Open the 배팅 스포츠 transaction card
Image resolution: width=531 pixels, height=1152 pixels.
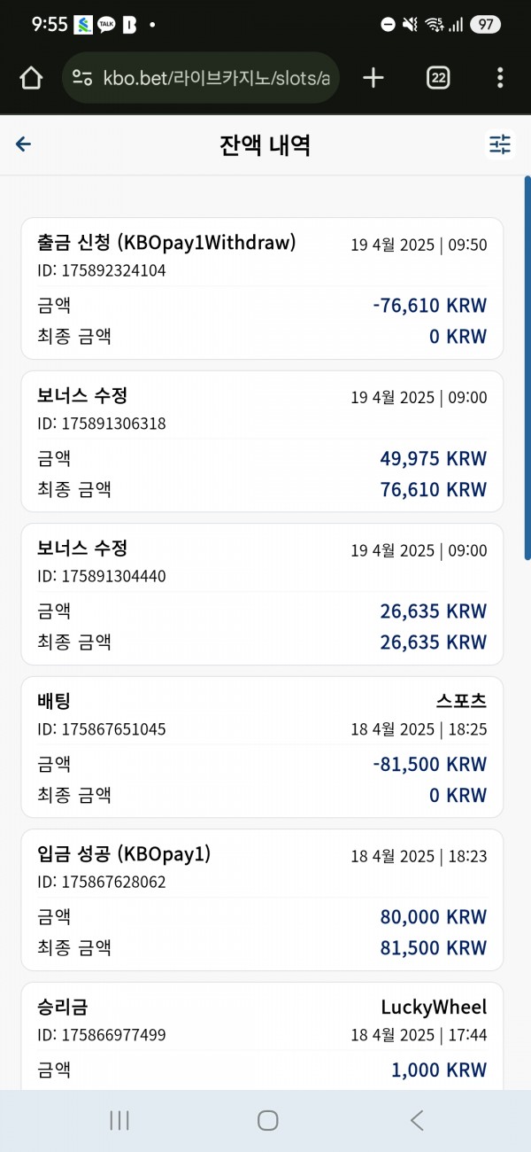pos(262,747)
